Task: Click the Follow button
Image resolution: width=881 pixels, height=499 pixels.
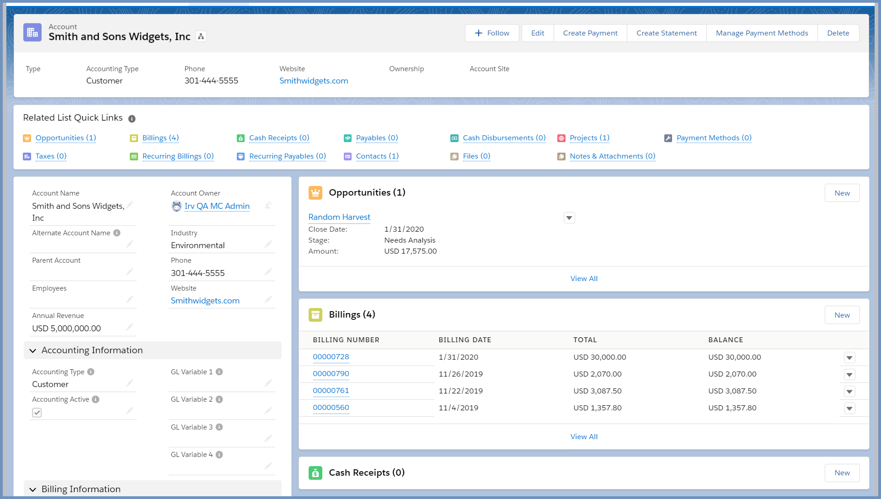Action: click(x=492, y=33)
